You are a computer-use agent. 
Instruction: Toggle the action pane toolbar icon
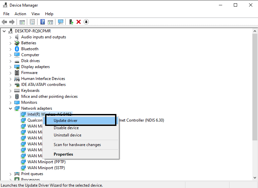coord(50,22)
